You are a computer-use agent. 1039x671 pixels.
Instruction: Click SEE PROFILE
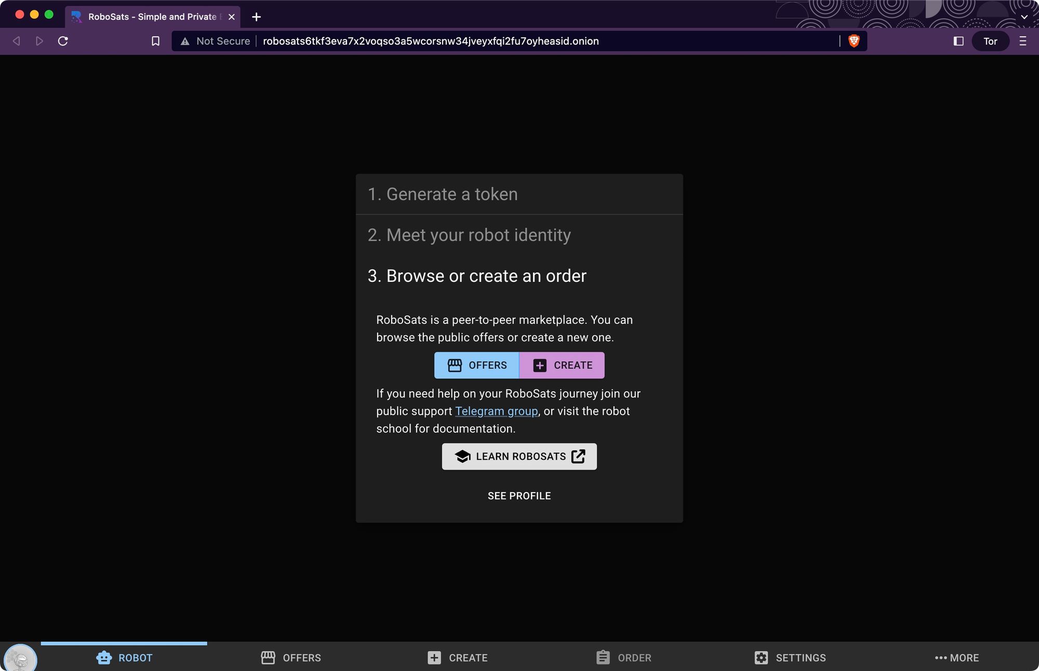tap(519, 496)
